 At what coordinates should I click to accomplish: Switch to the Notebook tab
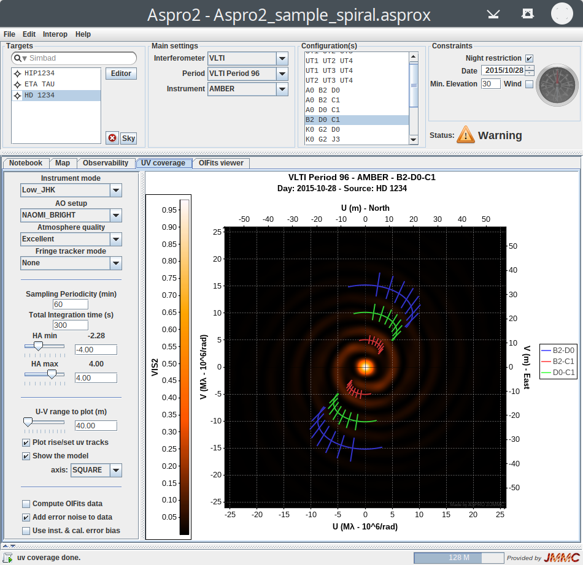(26, 163)
